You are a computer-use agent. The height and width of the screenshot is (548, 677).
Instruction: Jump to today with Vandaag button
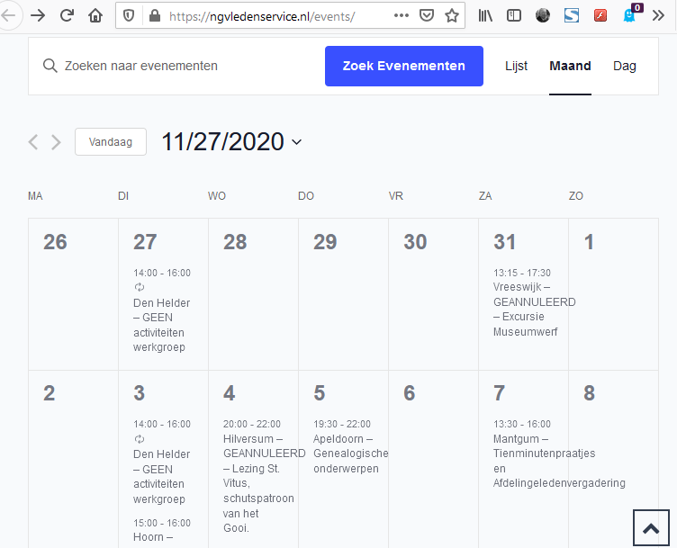coord(111,142)
